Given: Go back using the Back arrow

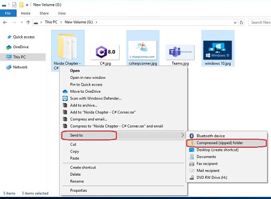Looking at the screenshot, I should coord(5,22).
